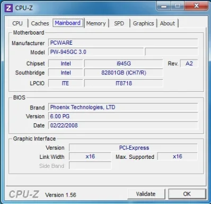This screenshot has width=211, height=204.
Task: Click the BIOS Date 02/22/2008 field
Action: [x=123, y=125]
